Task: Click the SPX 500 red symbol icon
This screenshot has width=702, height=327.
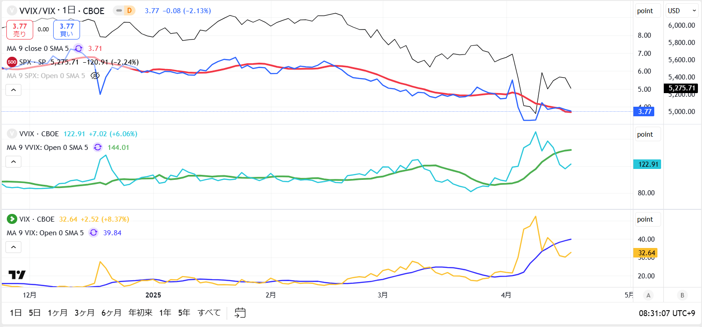Action: pos(12,62)
